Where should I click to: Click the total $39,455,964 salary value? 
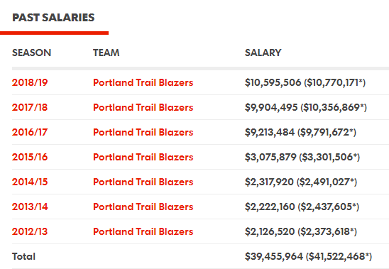pos(274,256)
